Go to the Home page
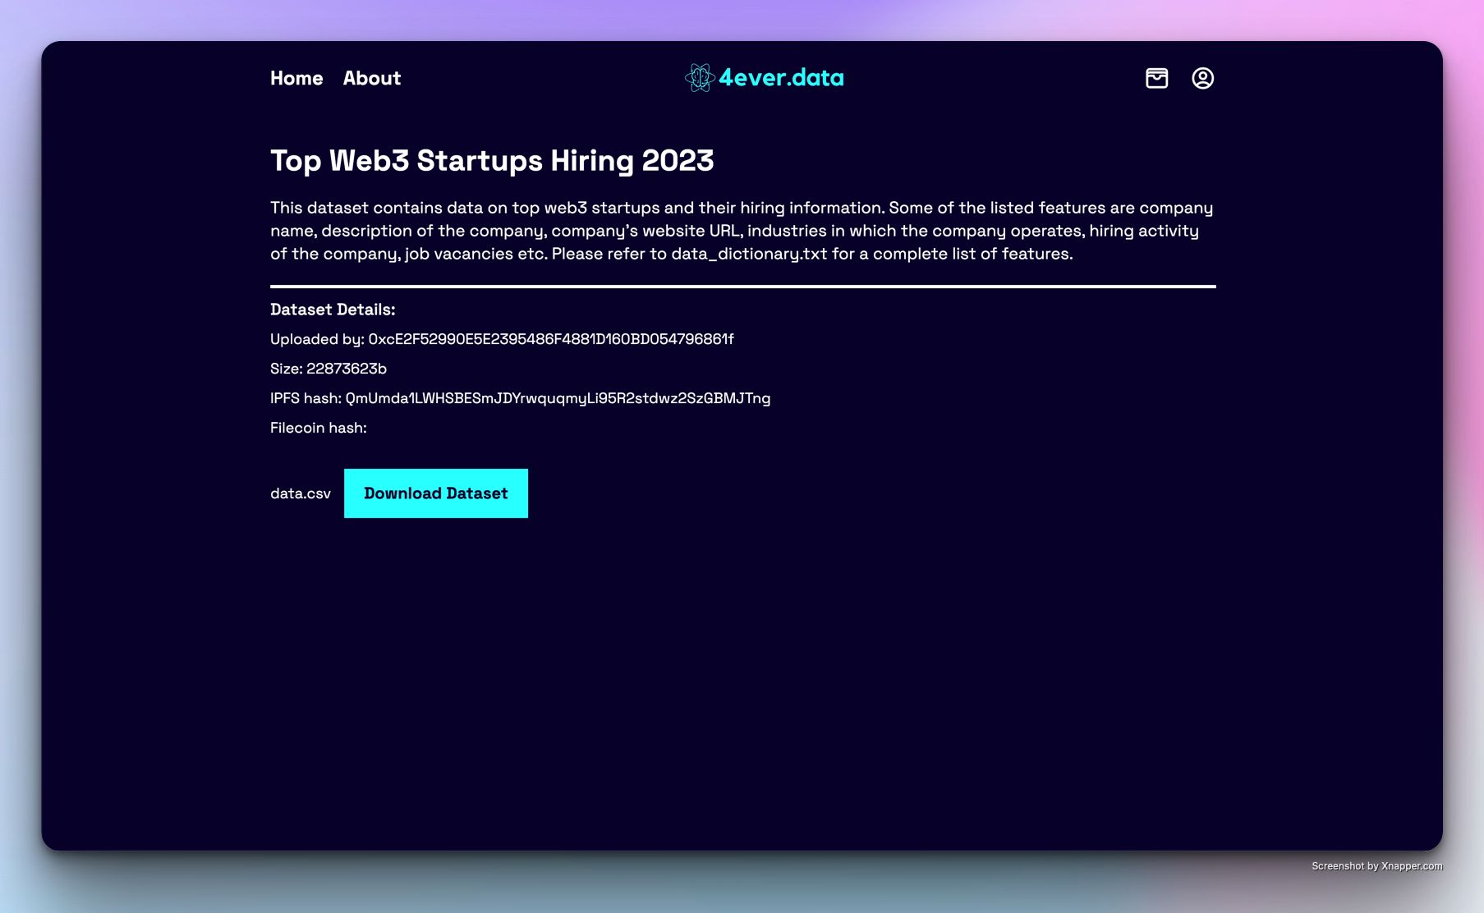 pyautogui.click(x=296, y=78)
